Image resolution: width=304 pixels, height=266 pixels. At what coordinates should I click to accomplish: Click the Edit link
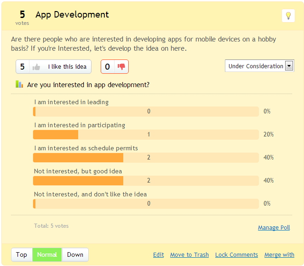click(x=158, y=254)
